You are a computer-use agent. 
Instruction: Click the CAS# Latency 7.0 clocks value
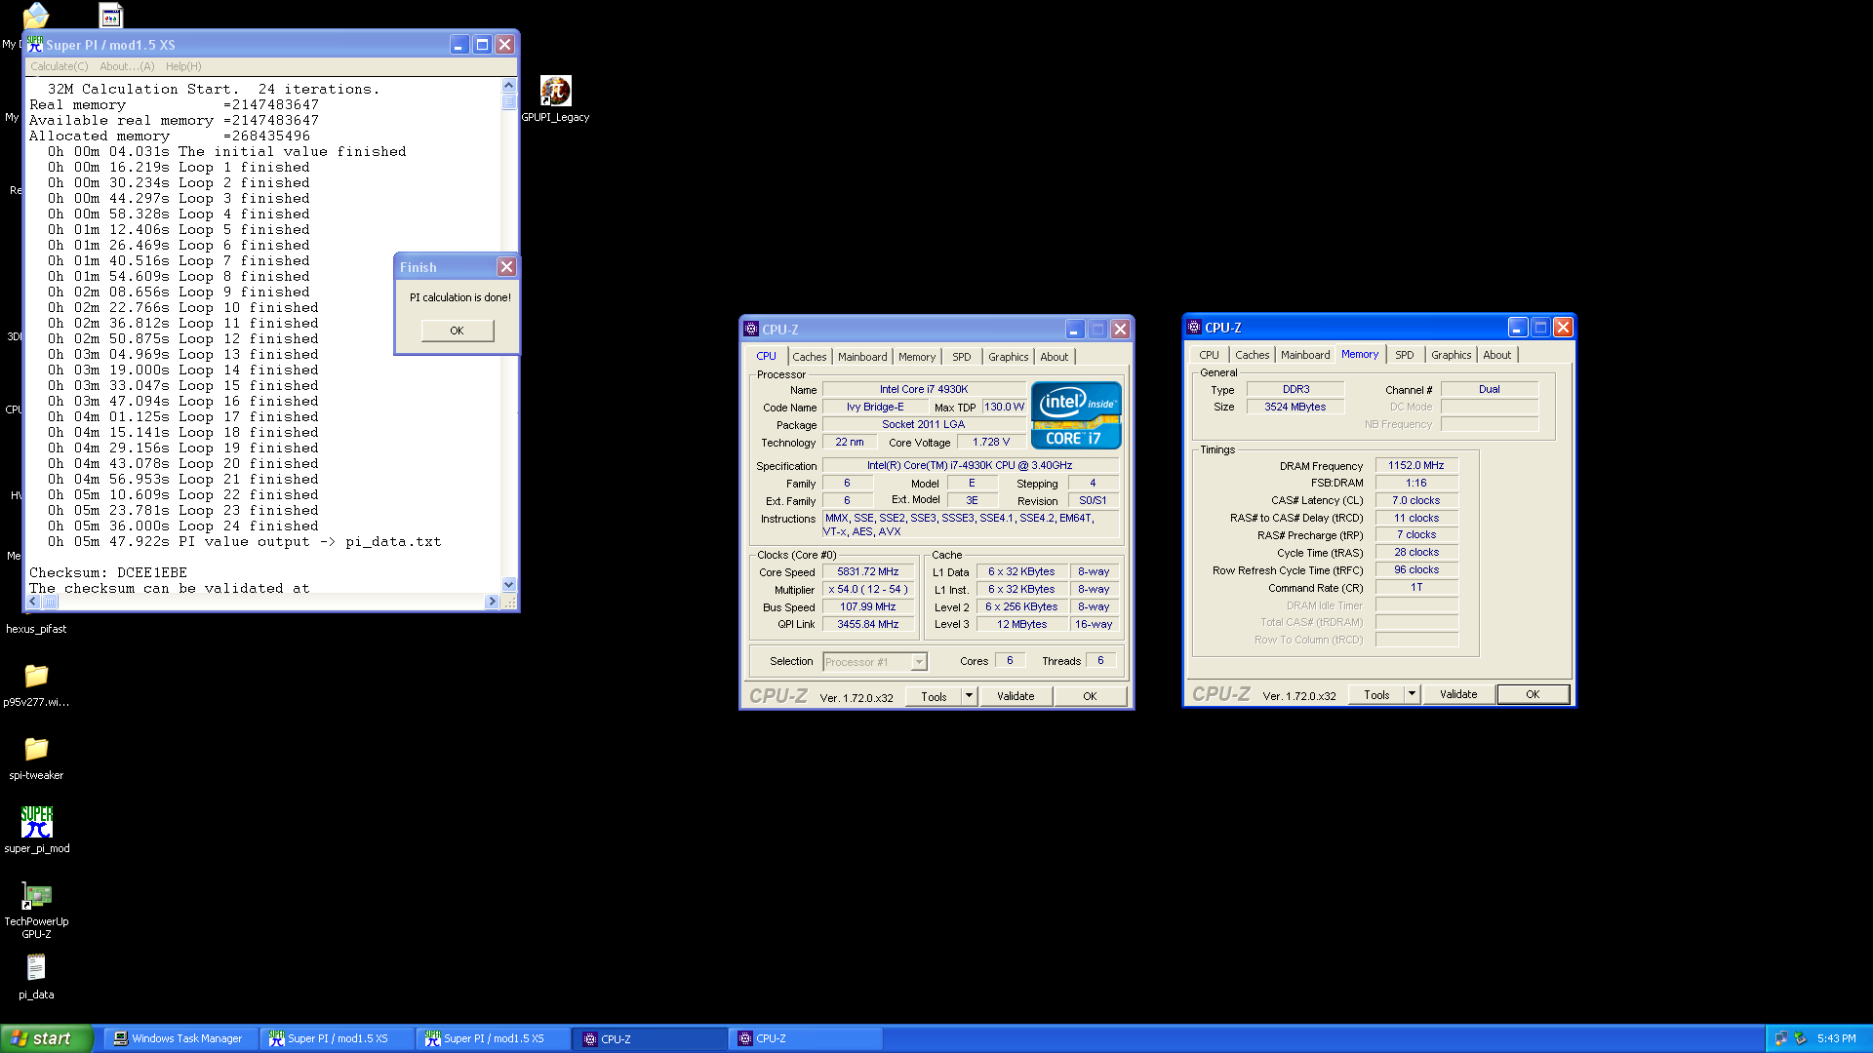1416,501
